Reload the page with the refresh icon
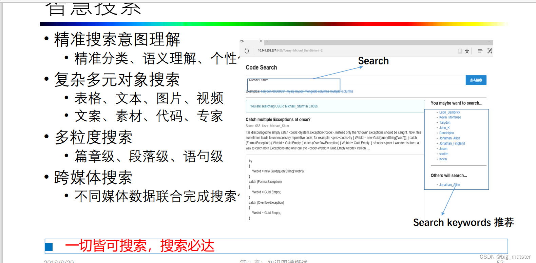Image resolution: width=536 pixels, height=263 pixels. pyautogui.click(x=247, y=51)
